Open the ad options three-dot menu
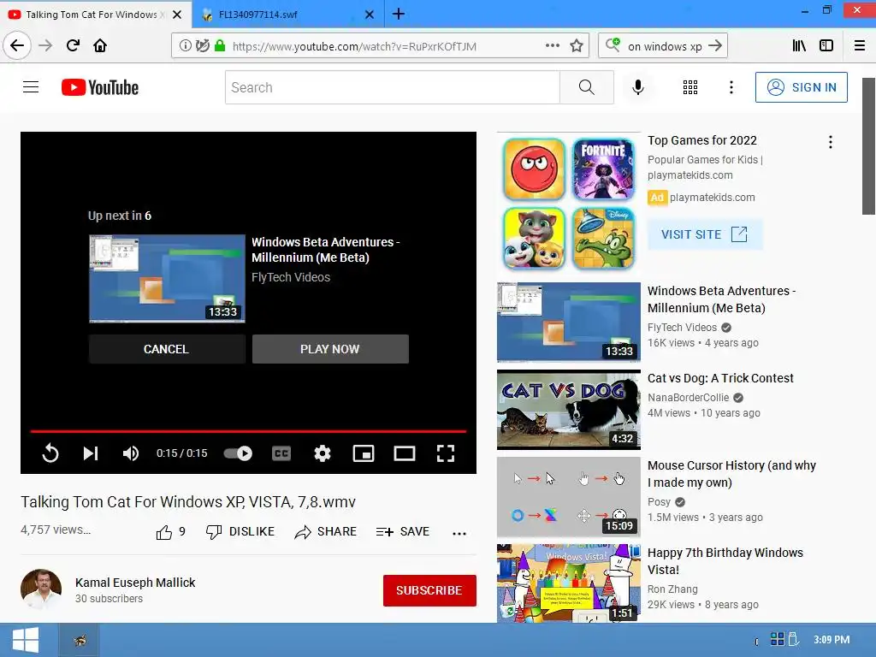The image size is (876, 657). coord(831,142)
